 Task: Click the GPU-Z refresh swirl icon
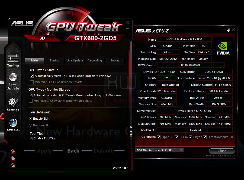[x=229, y=30]
